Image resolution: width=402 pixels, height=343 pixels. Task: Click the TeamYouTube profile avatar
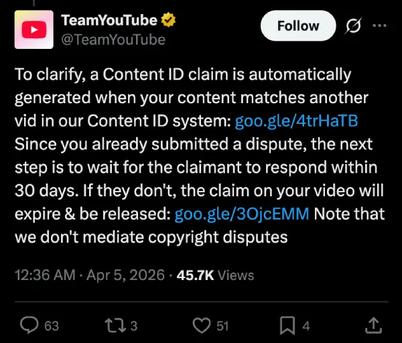tap(31, 29)
